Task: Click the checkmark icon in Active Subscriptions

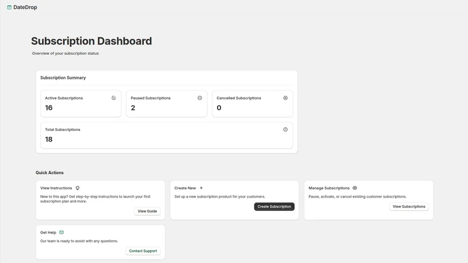Action: click(x=113, y=98)
